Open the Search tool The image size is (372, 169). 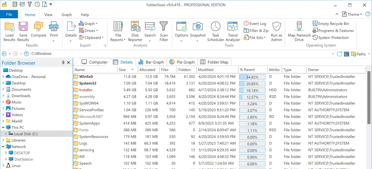(x=150, y=32)
